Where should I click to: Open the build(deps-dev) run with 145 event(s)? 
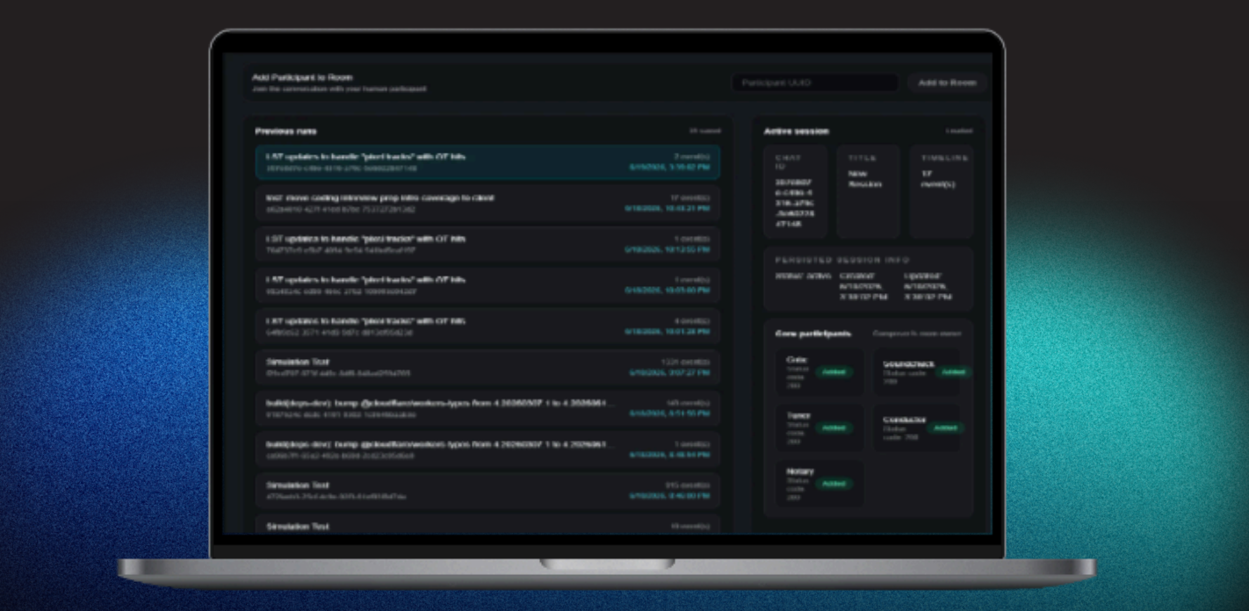pos(487,408)
